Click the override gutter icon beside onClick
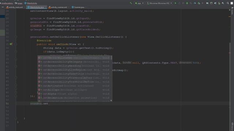The width and height of the screenshot is (234, 131). tap(11, 44)
